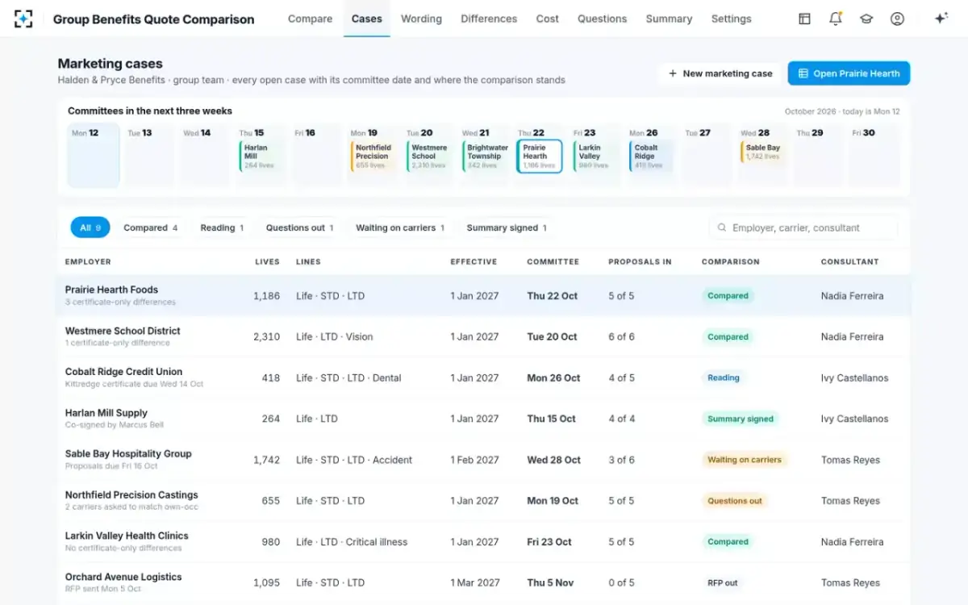The image size is (968, 605).
Task: Open the notifications bell
Action: coord(836,19)
